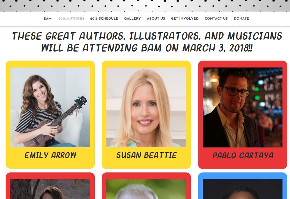This screenshot has height=199, width=290.
Task: Select the 2018 Authors menu item
Action: point(71,19)
